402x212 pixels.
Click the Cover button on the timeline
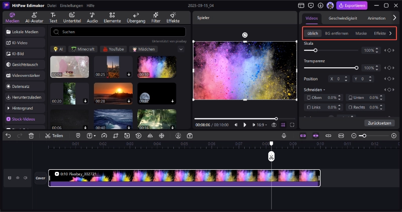coord(40,178)
